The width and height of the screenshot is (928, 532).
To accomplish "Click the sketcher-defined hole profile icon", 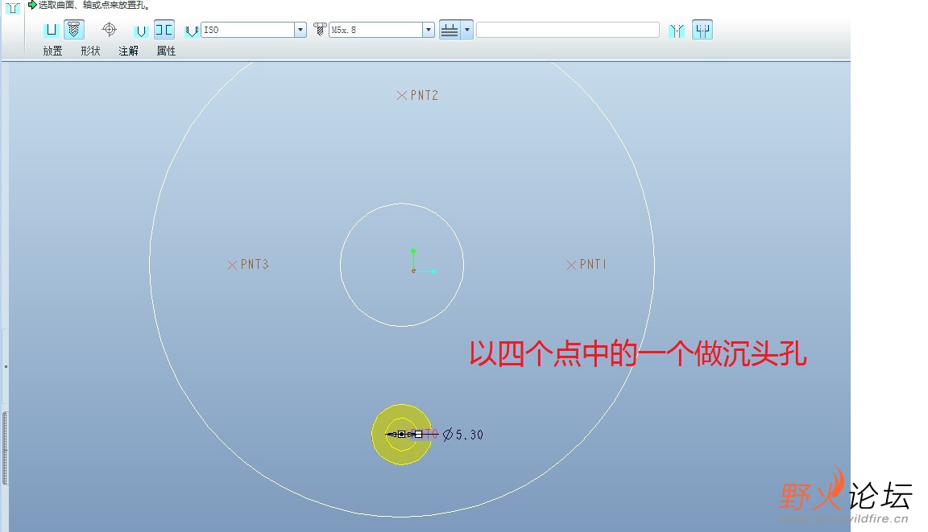I will tap(109, 30).
